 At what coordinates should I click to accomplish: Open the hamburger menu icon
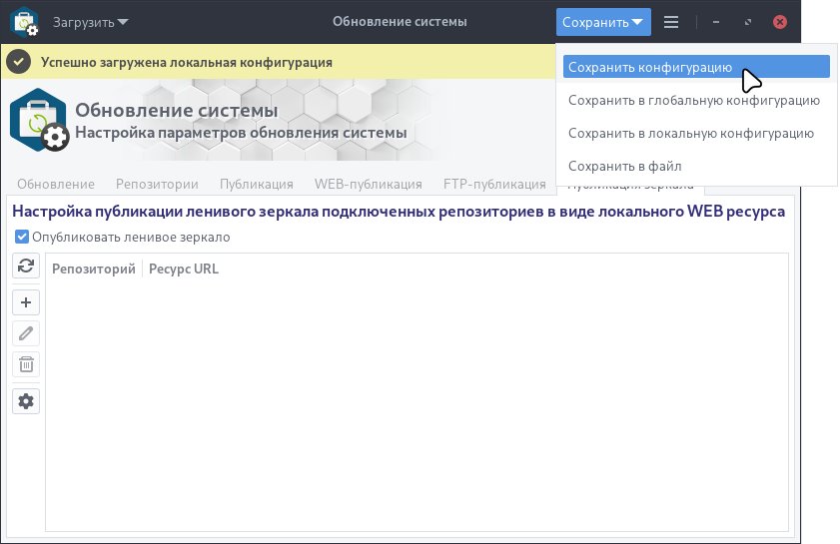(671, 22)
